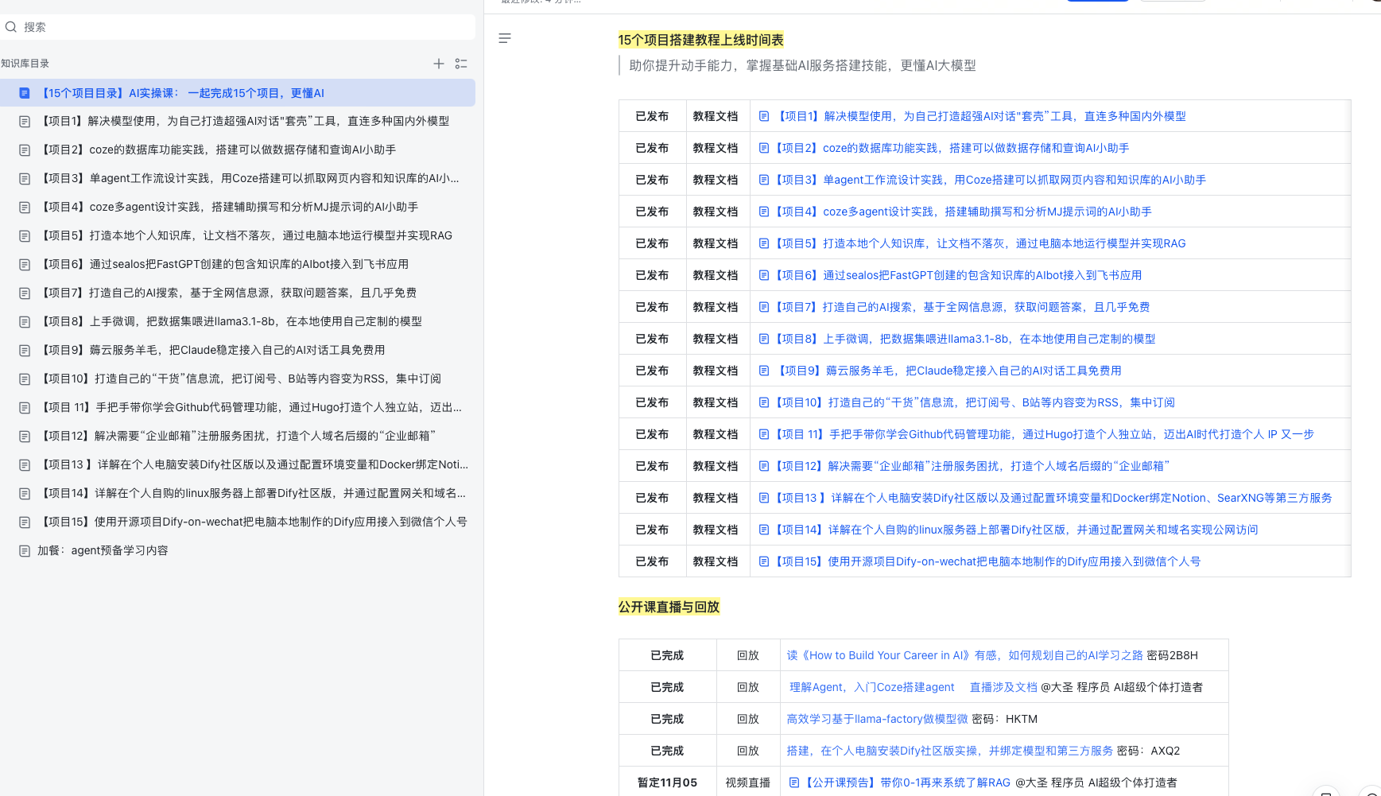Viewport: 1381px width, 796px height.
Task: Open the document outline icon
Action: [505, 38]
